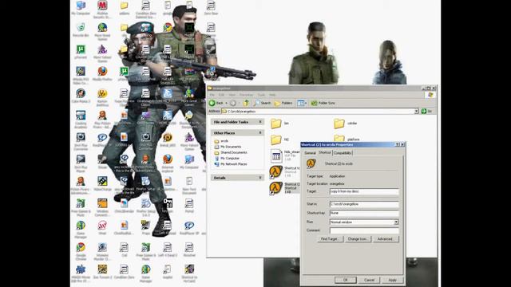The height and width of the screenshot is (287, 511).
Task: Go up one folder level
Action: tap(247, 103)
